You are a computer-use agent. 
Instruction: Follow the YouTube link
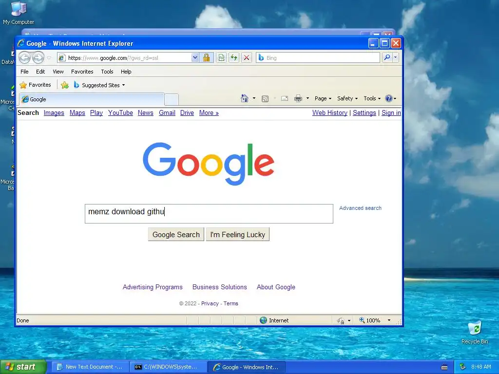pos(120,113)
